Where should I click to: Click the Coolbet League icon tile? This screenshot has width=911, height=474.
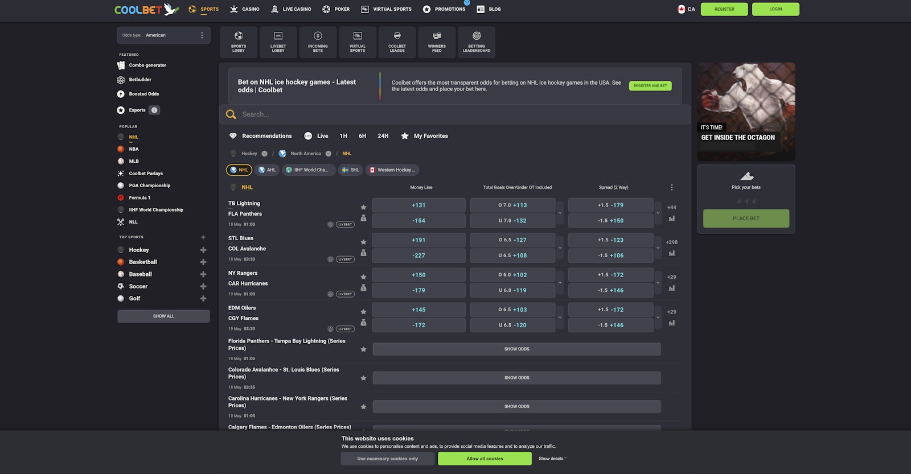point(397,42)
